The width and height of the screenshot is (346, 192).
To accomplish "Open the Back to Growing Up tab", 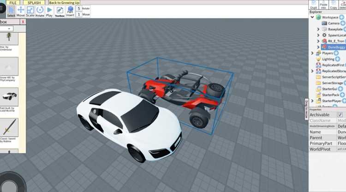I will coord(64,3).
